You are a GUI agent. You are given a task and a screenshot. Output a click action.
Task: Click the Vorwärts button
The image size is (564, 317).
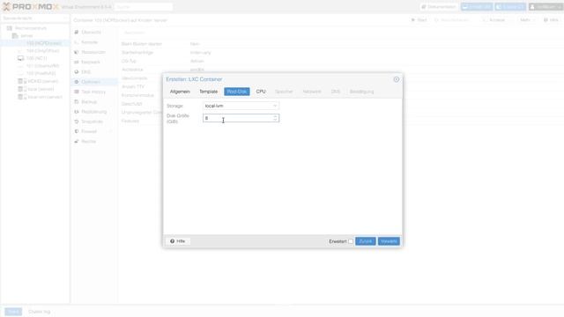pos(389,241)
